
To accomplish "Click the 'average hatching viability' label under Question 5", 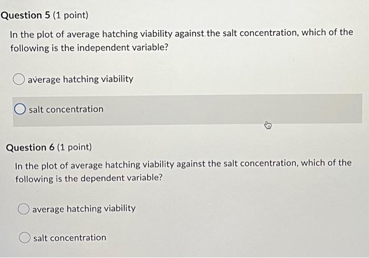I will coord(81,79).
